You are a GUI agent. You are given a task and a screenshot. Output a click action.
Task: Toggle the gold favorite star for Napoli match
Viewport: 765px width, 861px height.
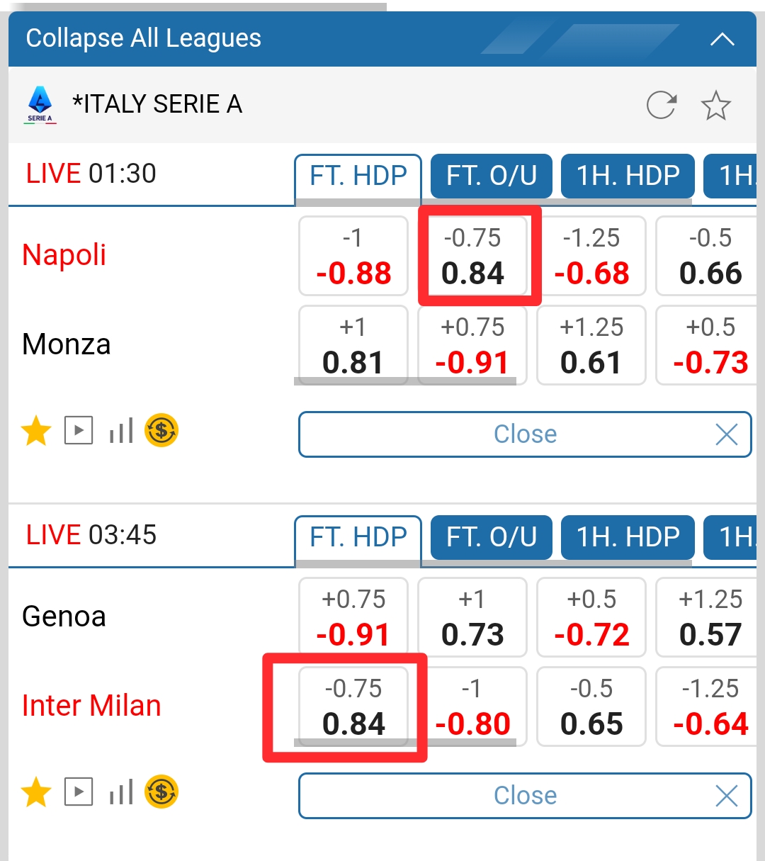coord(36,431)
